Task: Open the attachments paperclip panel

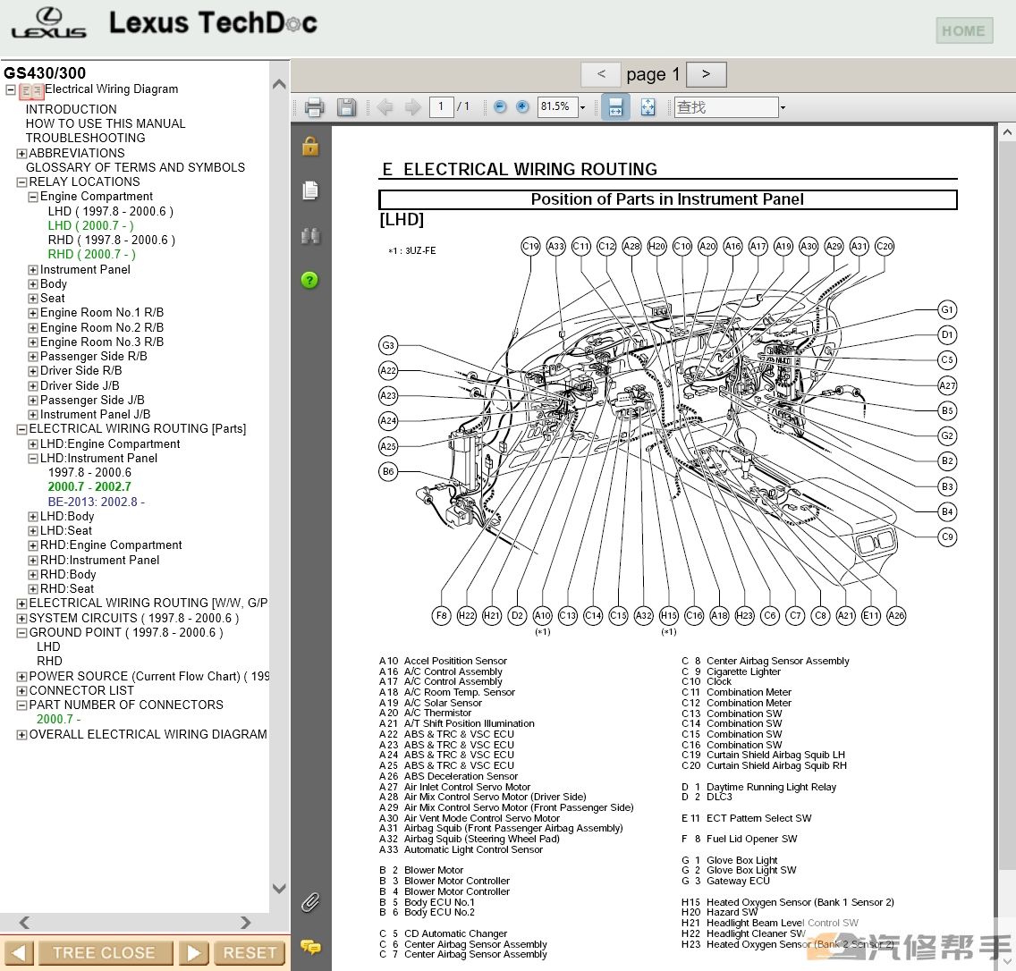Action: pos(310,902)
